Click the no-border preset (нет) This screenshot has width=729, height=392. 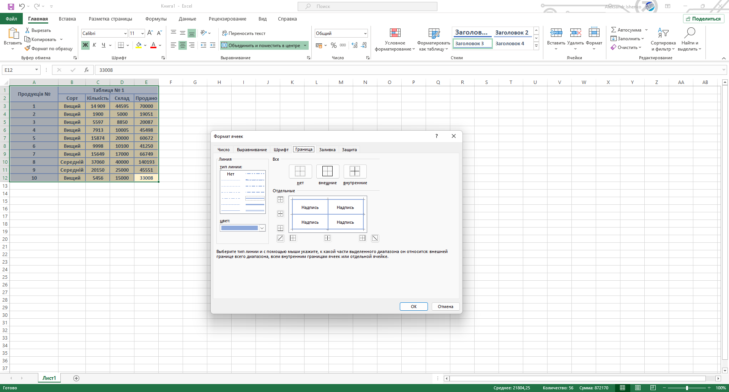(300, 172)
